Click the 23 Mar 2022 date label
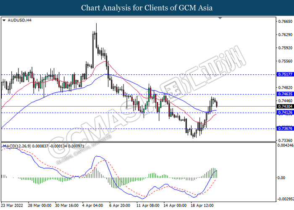 (x=12, y=205)
